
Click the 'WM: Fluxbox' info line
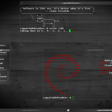point(106,65)
